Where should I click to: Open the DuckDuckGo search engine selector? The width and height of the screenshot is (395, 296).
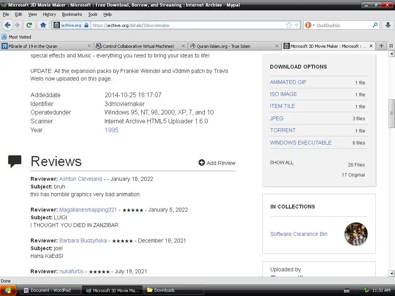pos(309,25)
